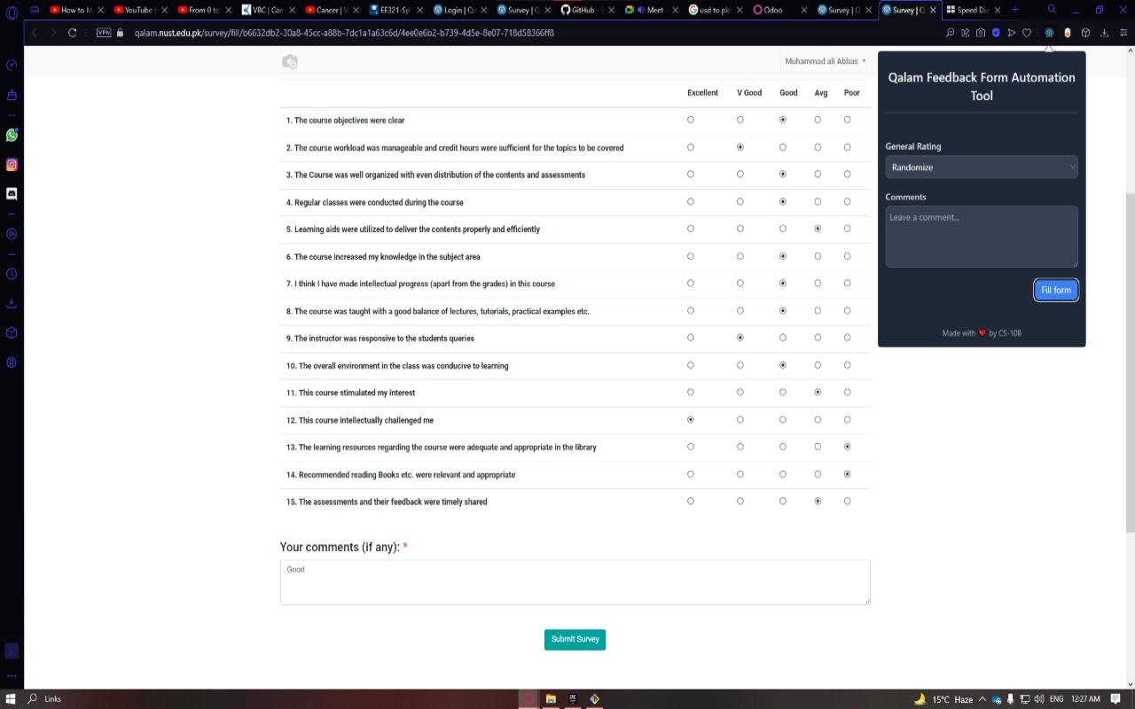Click the camera snapshot icon in toolbar

981,33
